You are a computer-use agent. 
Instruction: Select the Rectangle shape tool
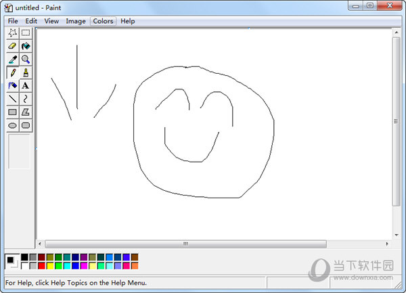[x=12, y=112]
